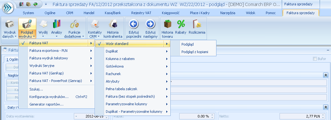Screen dimensions: 331x120
Task: Click the Podgląd wydruku preview icon
Action: coord(27,24)
